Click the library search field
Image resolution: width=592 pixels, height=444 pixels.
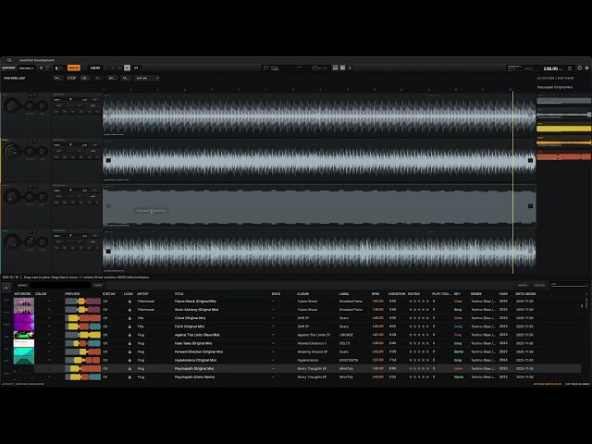coord(61,286)
